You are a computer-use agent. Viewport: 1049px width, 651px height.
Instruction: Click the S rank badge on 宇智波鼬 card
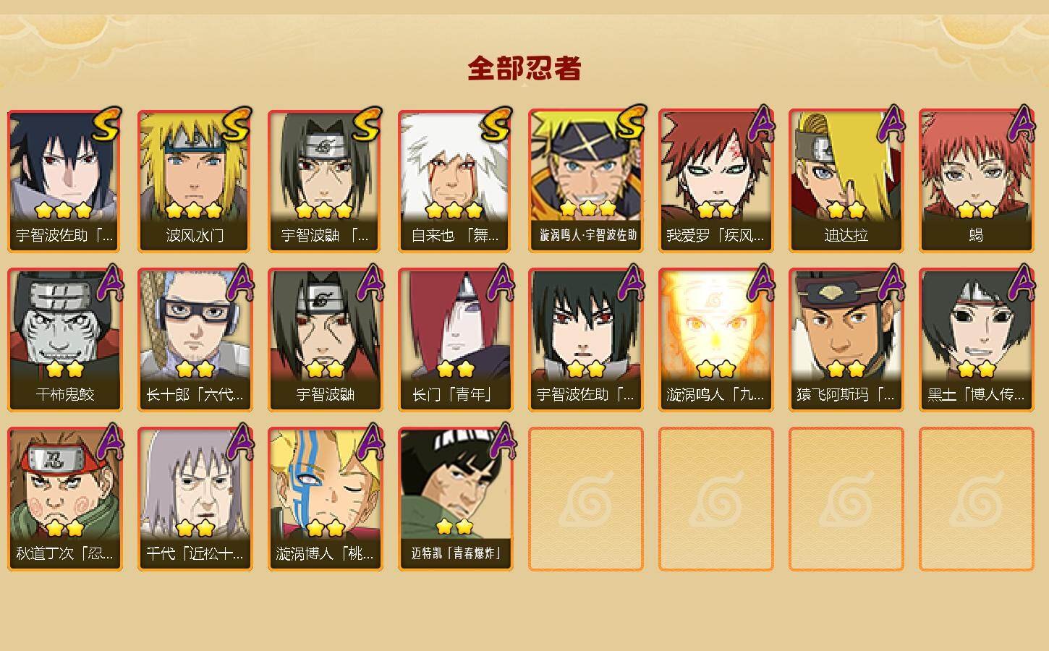(x=368, y=125)
